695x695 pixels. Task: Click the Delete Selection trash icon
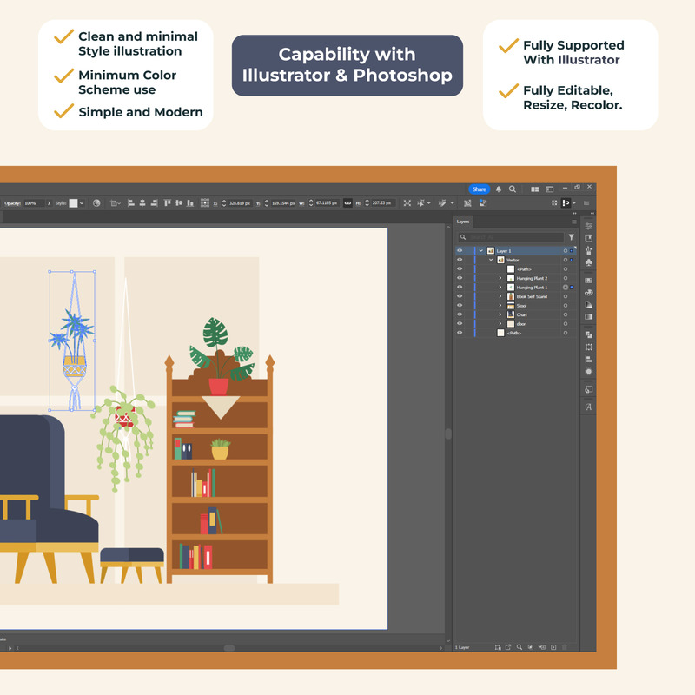click(565, 647)
